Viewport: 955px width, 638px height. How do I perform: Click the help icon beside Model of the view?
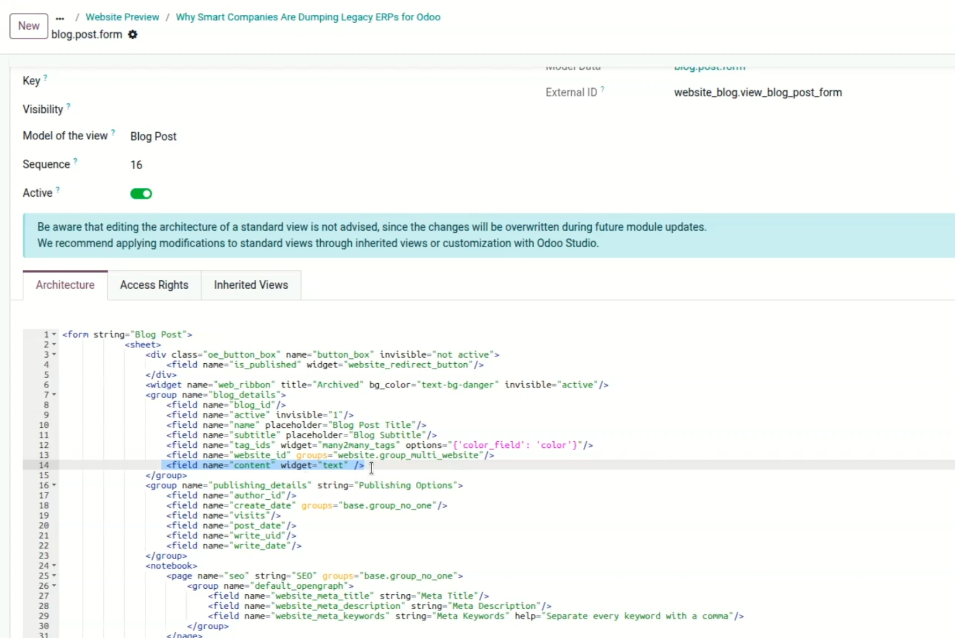(113, 133)
